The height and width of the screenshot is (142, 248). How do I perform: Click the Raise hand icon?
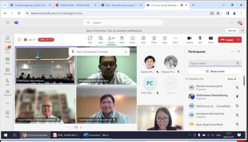pyautogui.click(x=122, y=40)
